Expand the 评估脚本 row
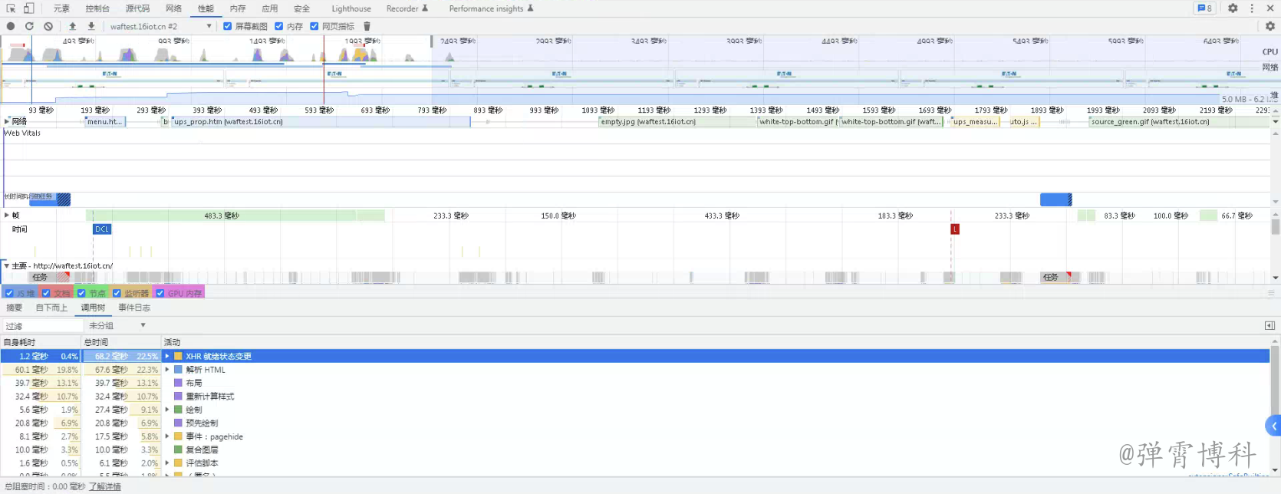 167,463
